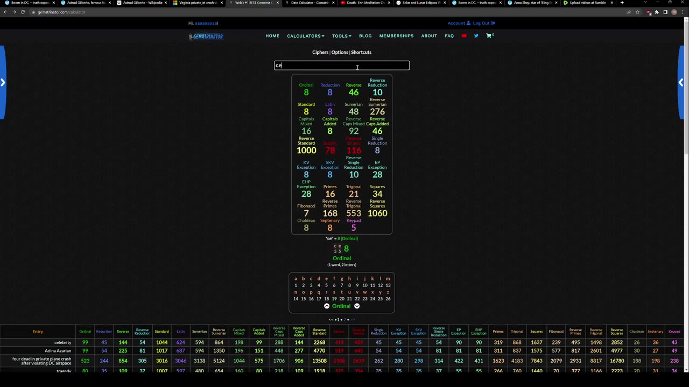Click the Entry column header
The height and width of the screenshot is (387, 689).
tap(38, 332)
